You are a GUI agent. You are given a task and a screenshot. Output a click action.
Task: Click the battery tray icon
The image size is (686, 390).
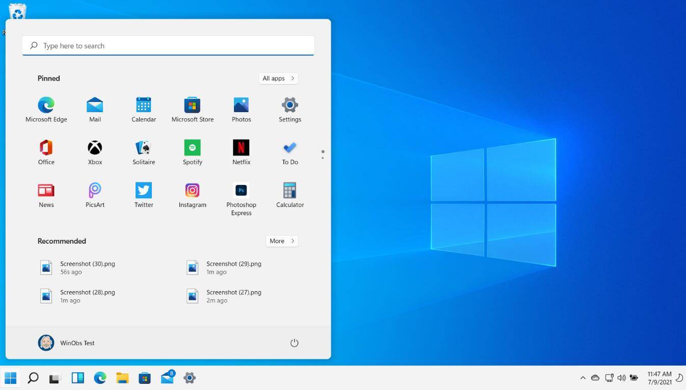[x=634, y=378]
